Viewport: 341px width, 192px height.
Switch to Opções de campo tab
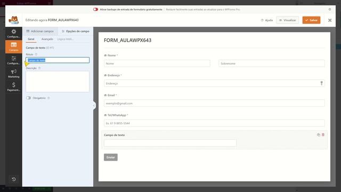click(x=76, y=31)
